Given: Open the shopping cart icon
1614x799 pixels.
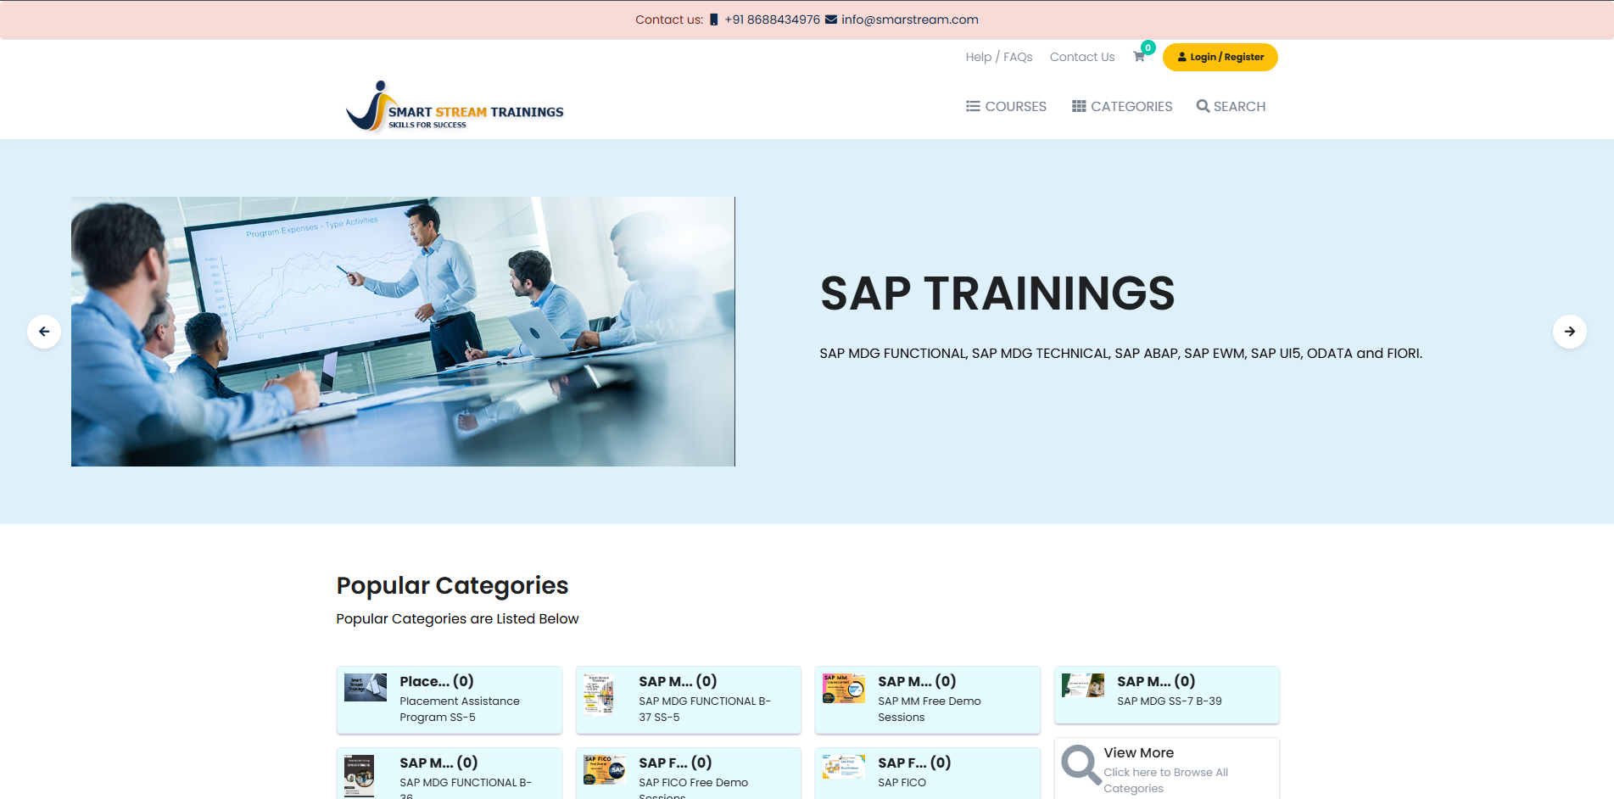Looking at the screenshot, I should [x=1139, y=57].
